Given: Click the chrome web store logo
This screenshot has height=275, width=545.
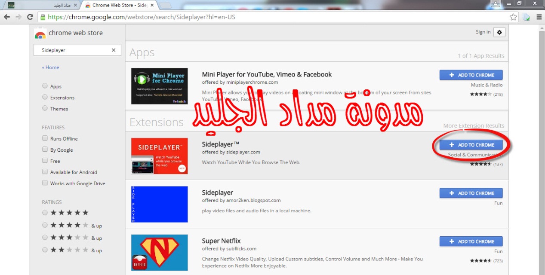Looking at the screenshot, I should pyautogui.click(x=40, y=33).
